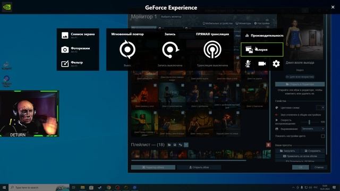Screen dimensions: 340x191
Task: Click Отмена in Wallpaper Engine window
Action: pos(319,167)
